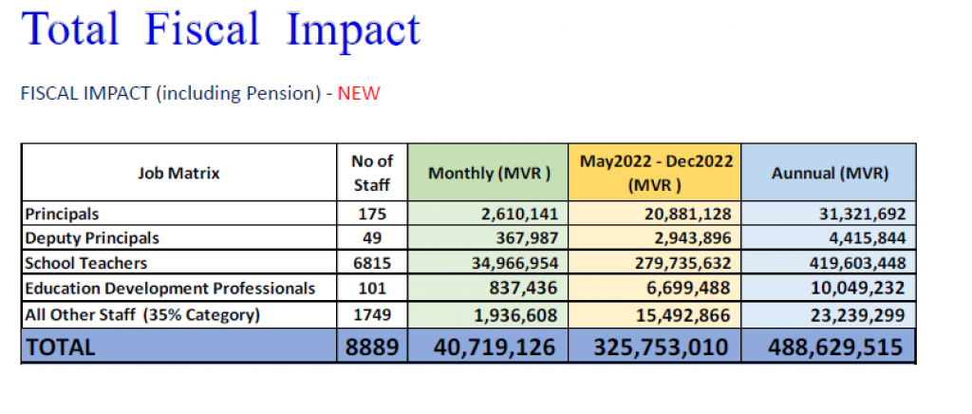972x414 pixels.
Task: Click the Job Matrix column header
Action: pos(179,173)
